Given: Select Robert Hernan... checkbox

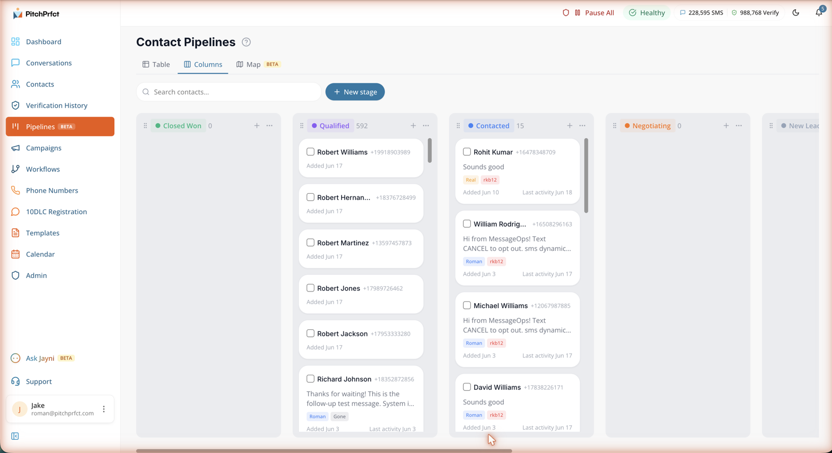Looking at the screenshot, I should tap(311, 197).
